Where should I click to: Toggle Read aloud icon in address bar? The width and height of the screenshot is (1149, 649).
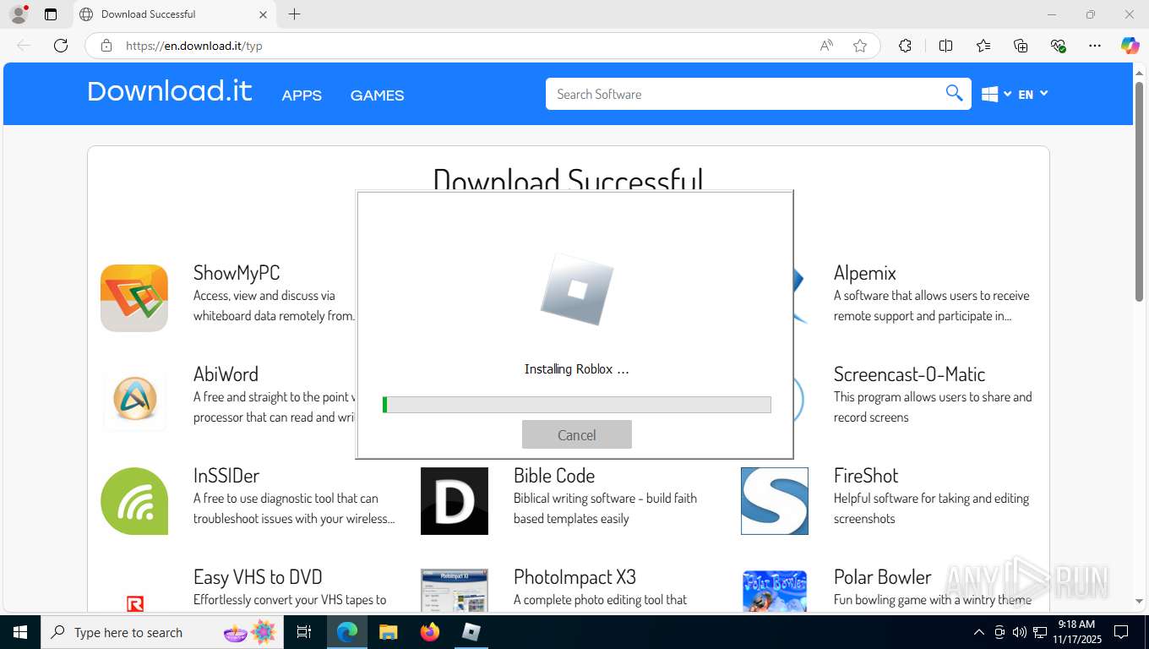click(x=826, y=46)
